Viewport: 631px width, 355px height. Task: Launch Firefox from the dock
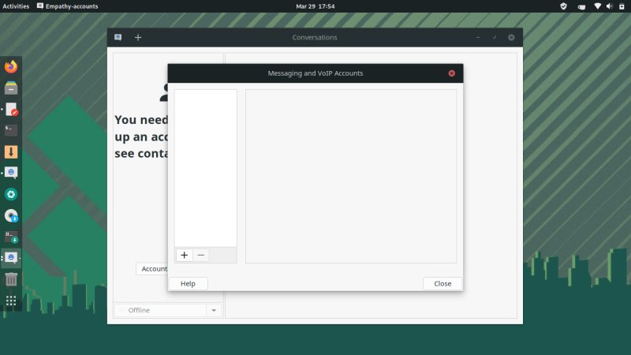pos(11,66)
